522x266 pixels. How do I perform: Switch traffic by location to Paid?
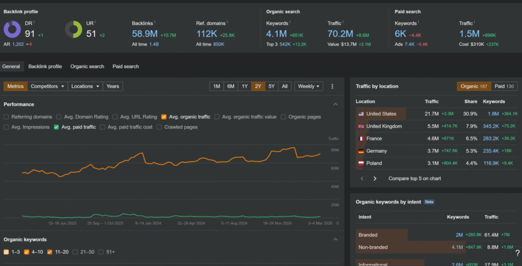pos(504,86)
